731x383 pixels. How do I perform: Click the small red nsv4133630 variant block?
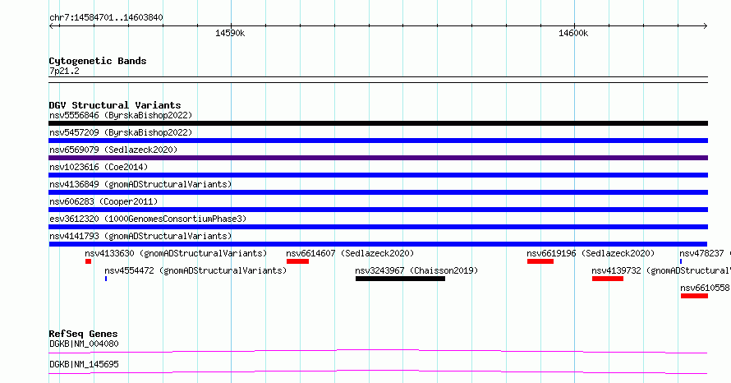[88, 261]
